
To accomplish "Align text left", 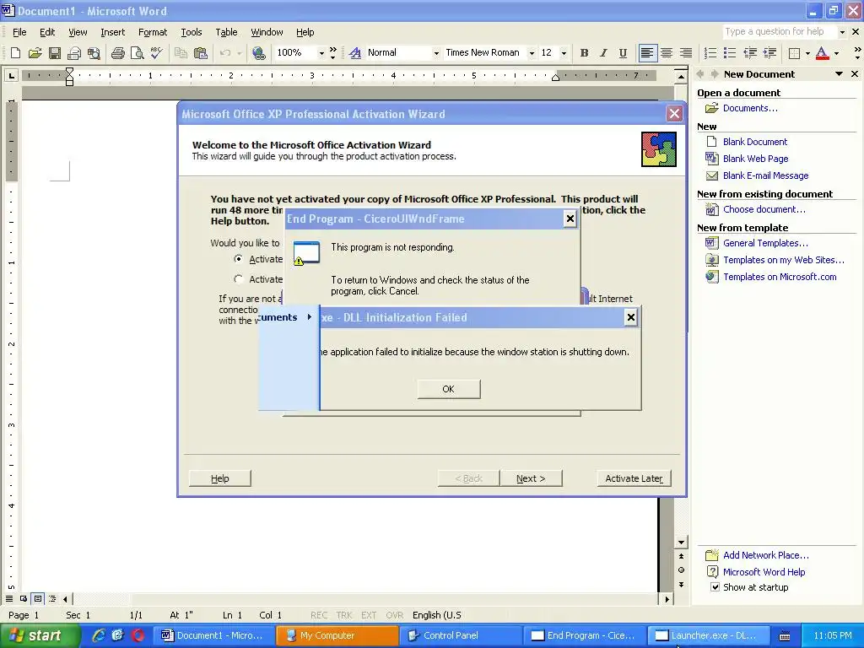I will [x=647, y=53].
